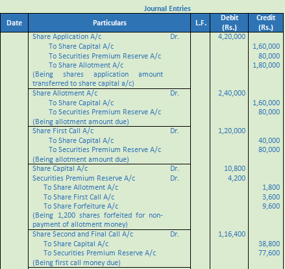The image size is (285, 269).
Task: Select the 1,20,000 debit amount
Action: 232,131
